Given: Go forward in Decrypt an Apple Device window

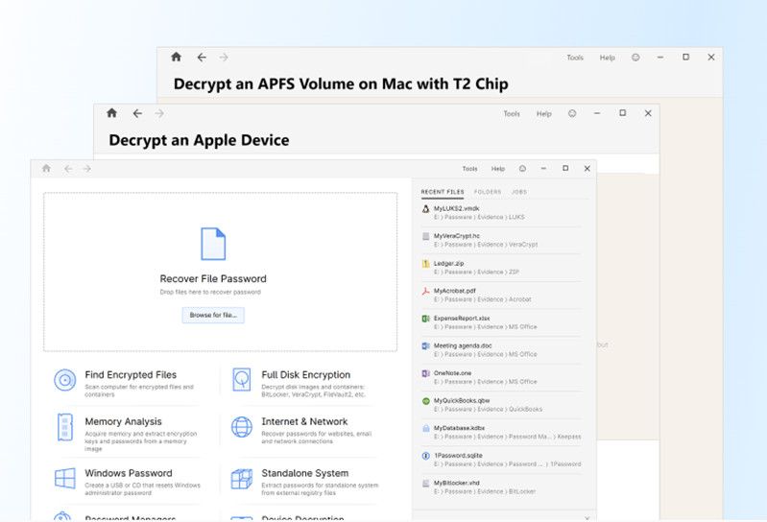Looking at the screenshot, I should coord(159,114).
